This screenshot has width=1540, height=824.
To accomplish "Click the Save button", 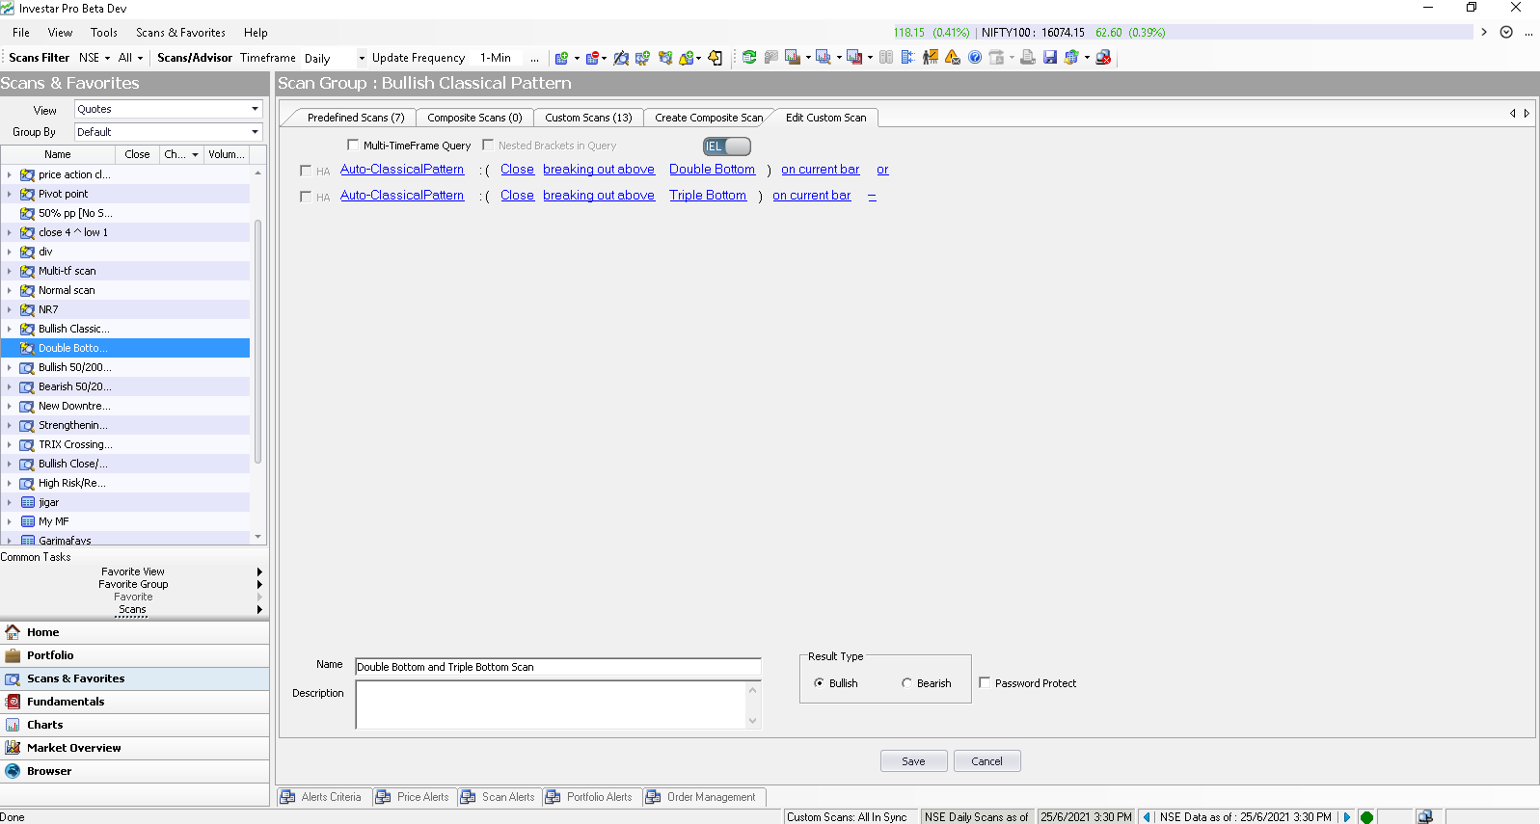I will click(913, 761).
